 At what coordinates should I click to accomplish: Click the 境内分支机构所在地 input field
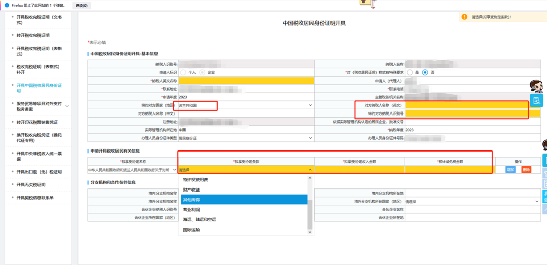coord(473,193)
